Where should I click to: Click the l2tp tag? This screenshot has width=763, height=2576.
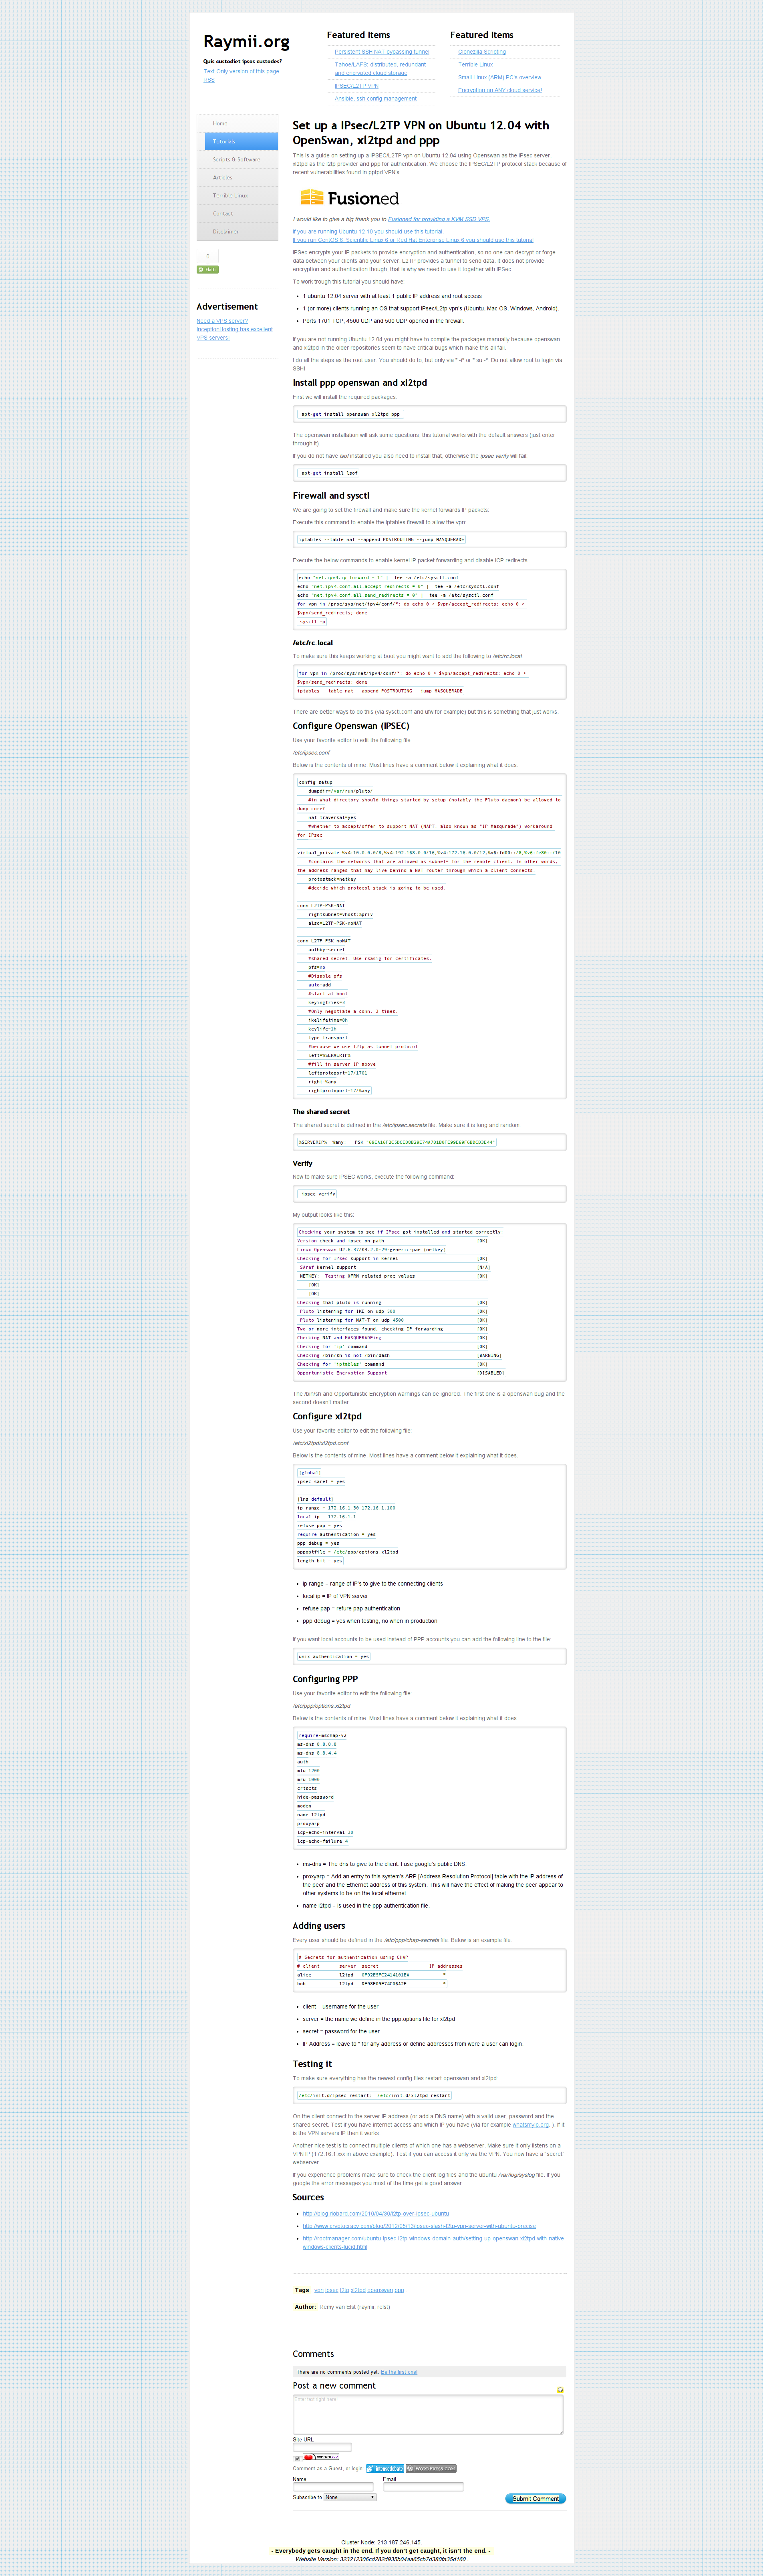point(344,2290)
